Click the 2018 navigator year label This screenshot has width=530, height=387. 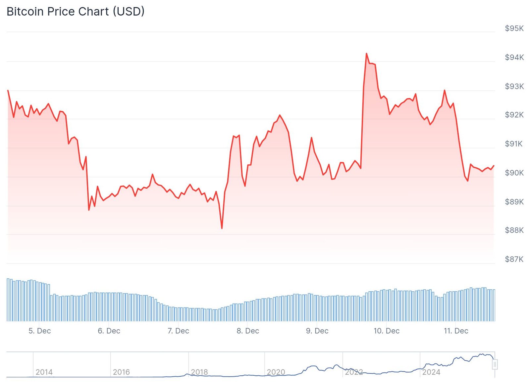(x=199, y=372)
